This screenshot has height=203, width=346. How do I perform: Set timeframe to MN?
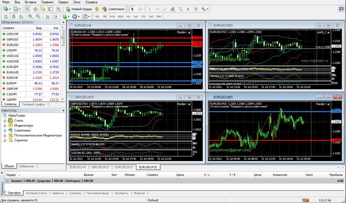click(159, 16)
